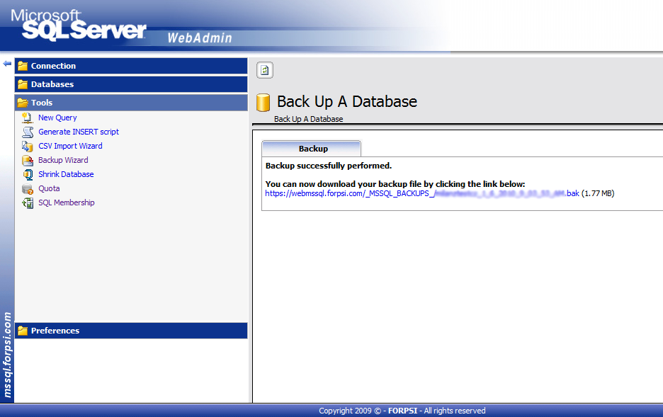Click the Databases folder icon

coord(23,84)
